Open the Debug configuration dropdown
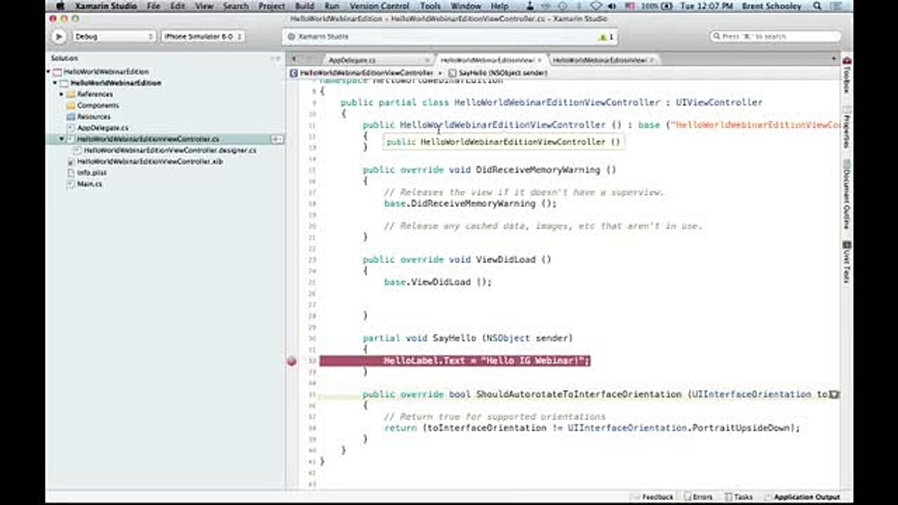Screen dimensions: 898x505 tap(114, 36)
